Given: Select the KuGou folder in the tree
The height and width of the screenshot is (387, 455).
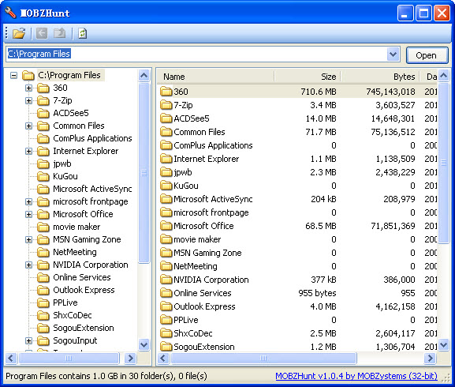Looking at the screenshot, I should [x=65, y=176].
